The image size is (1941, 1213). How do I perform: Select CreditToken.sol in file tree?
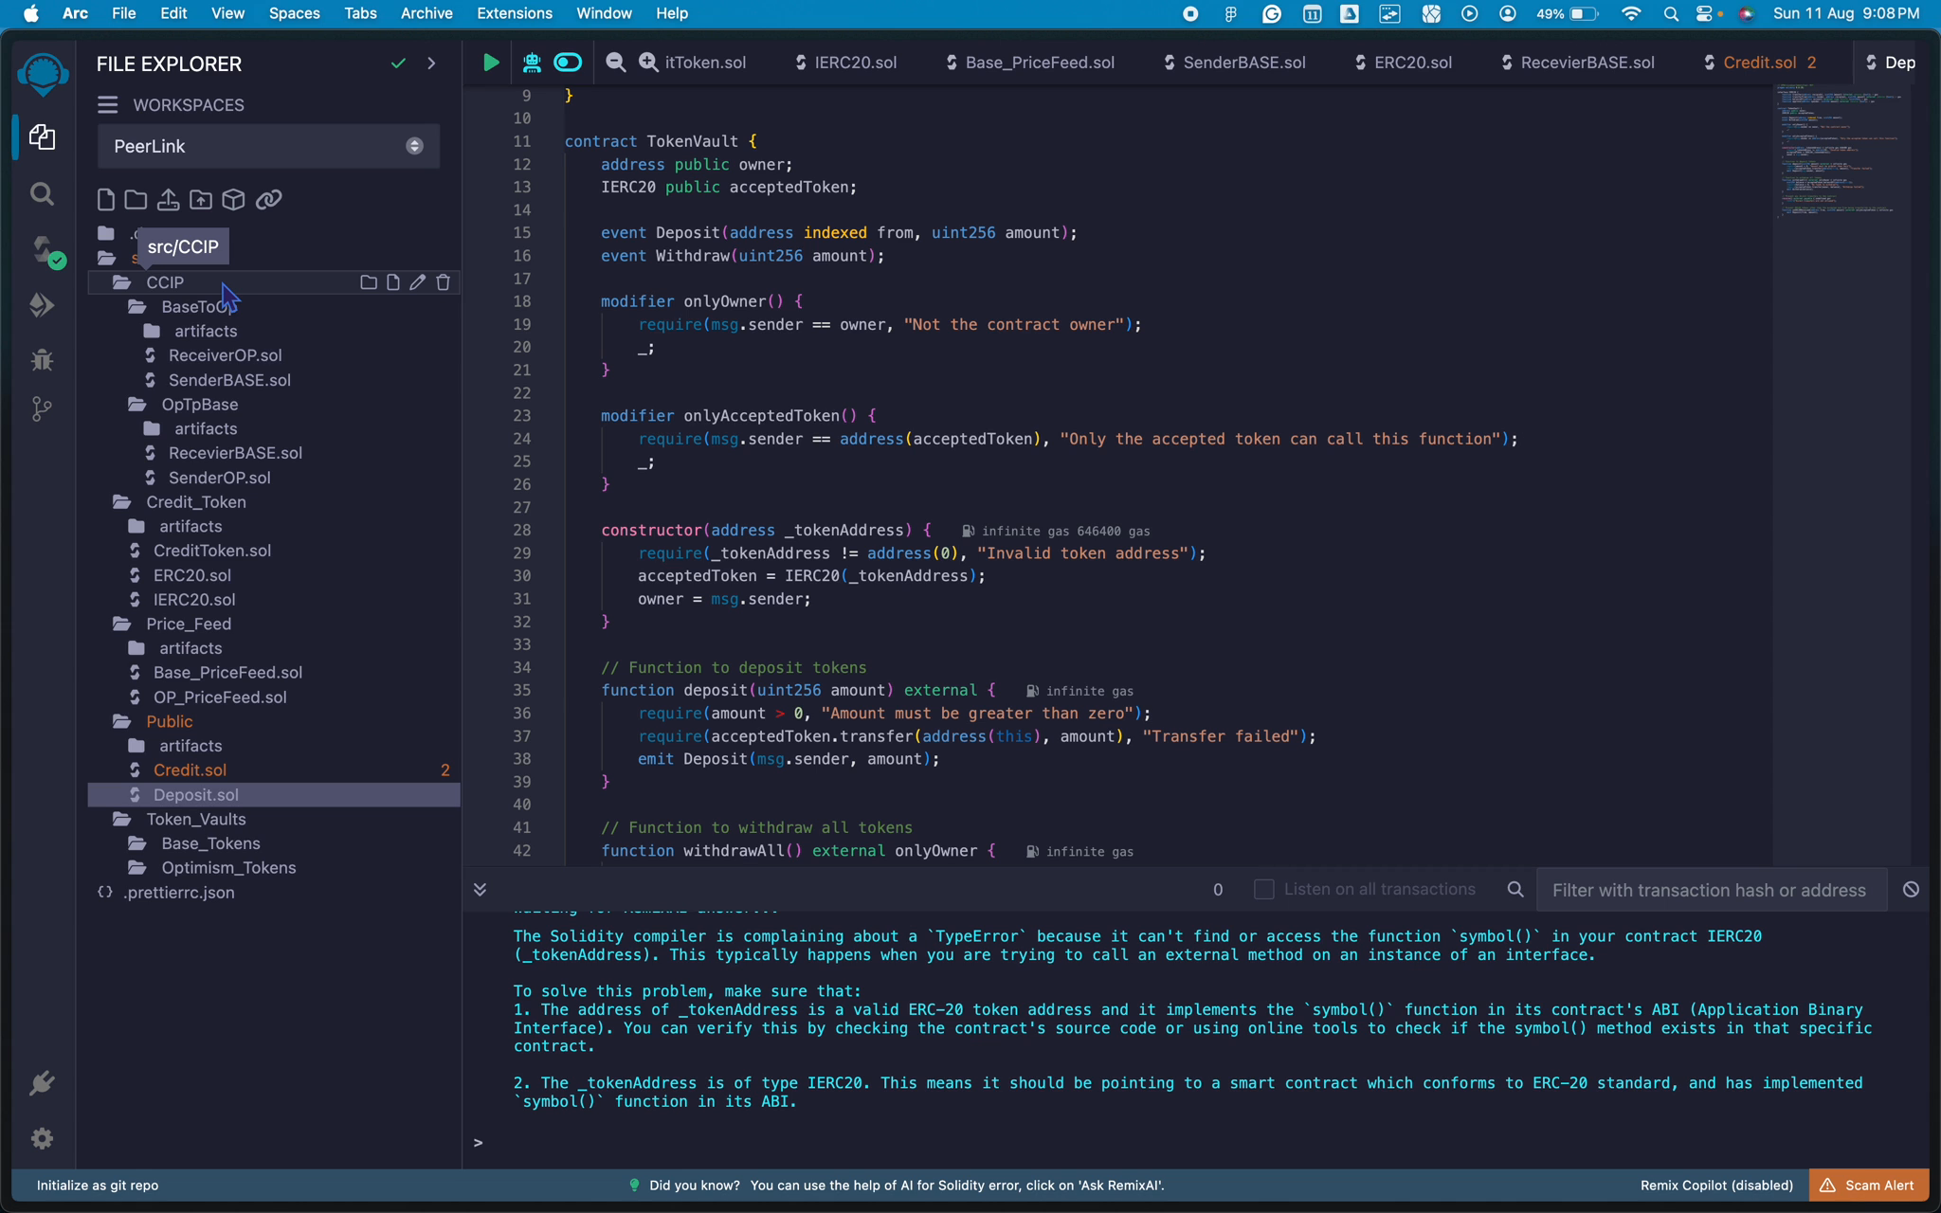(211, 551)
